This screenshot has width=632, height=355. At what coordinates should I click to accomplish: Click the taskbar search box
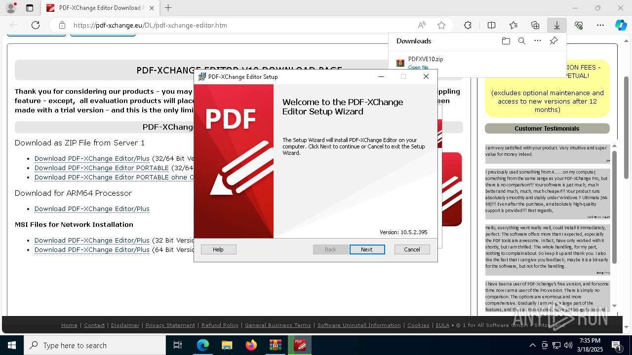tap(95, 345)
